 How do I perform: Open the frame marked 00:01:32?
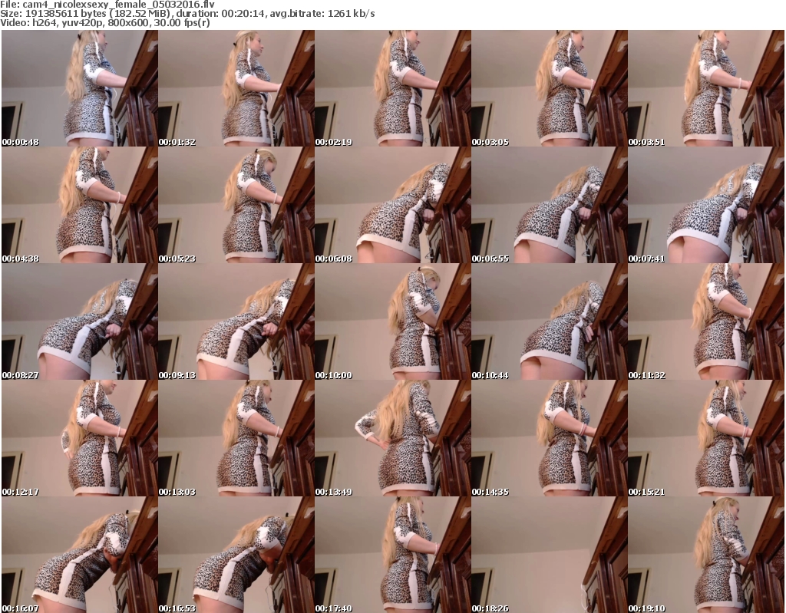tap(236, 88)
